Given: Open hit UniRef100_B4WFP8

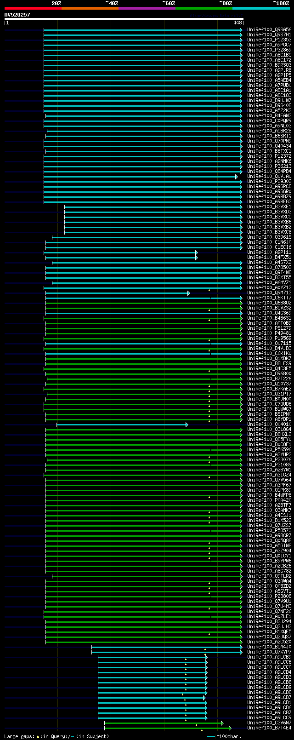Looking at the screenshot, I should tap(269, 495).
